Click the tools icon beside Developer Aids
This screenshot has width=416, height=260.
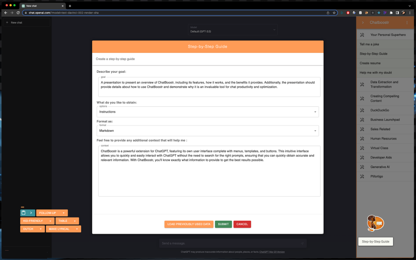pyautogui.click(x=362, y=158)
